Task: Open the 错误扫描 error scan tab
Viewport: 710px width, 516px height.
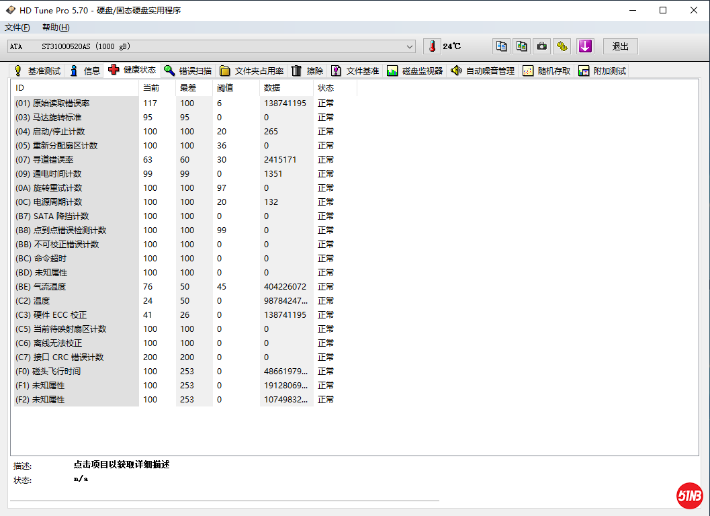Action: (x=188, y=71)
